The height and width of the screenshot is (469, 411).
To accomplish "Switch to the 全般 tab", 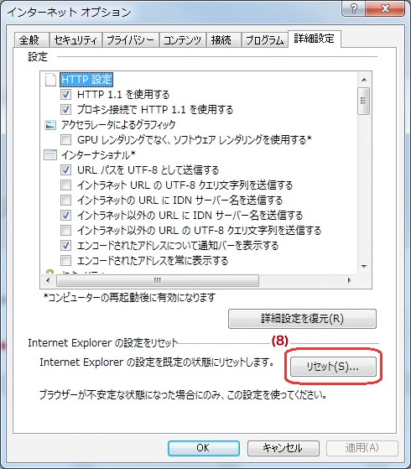I will click(x=31, y=39).
